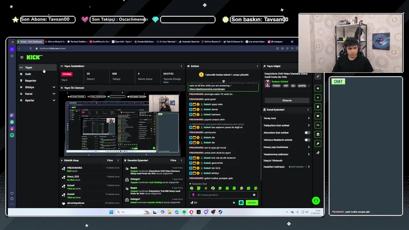Open Hesap yaşı kısıtlaması chevron
This screenshot has height=230, width=409.
click(309, 147)
